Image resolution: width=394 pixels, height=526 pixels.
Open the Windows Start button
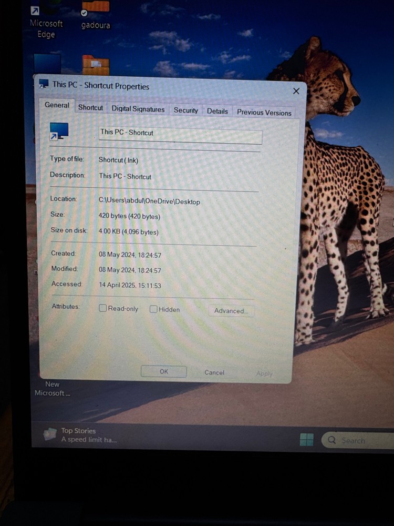pos(307,439)
